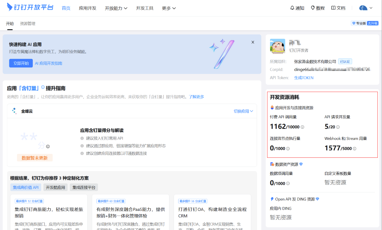Click the 数据资产资源 section icon
382x230 pixels.
point(272,164)
